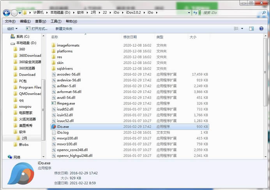
Task: Select the PC包 folder in sidebar
Action: pos(20,81)
